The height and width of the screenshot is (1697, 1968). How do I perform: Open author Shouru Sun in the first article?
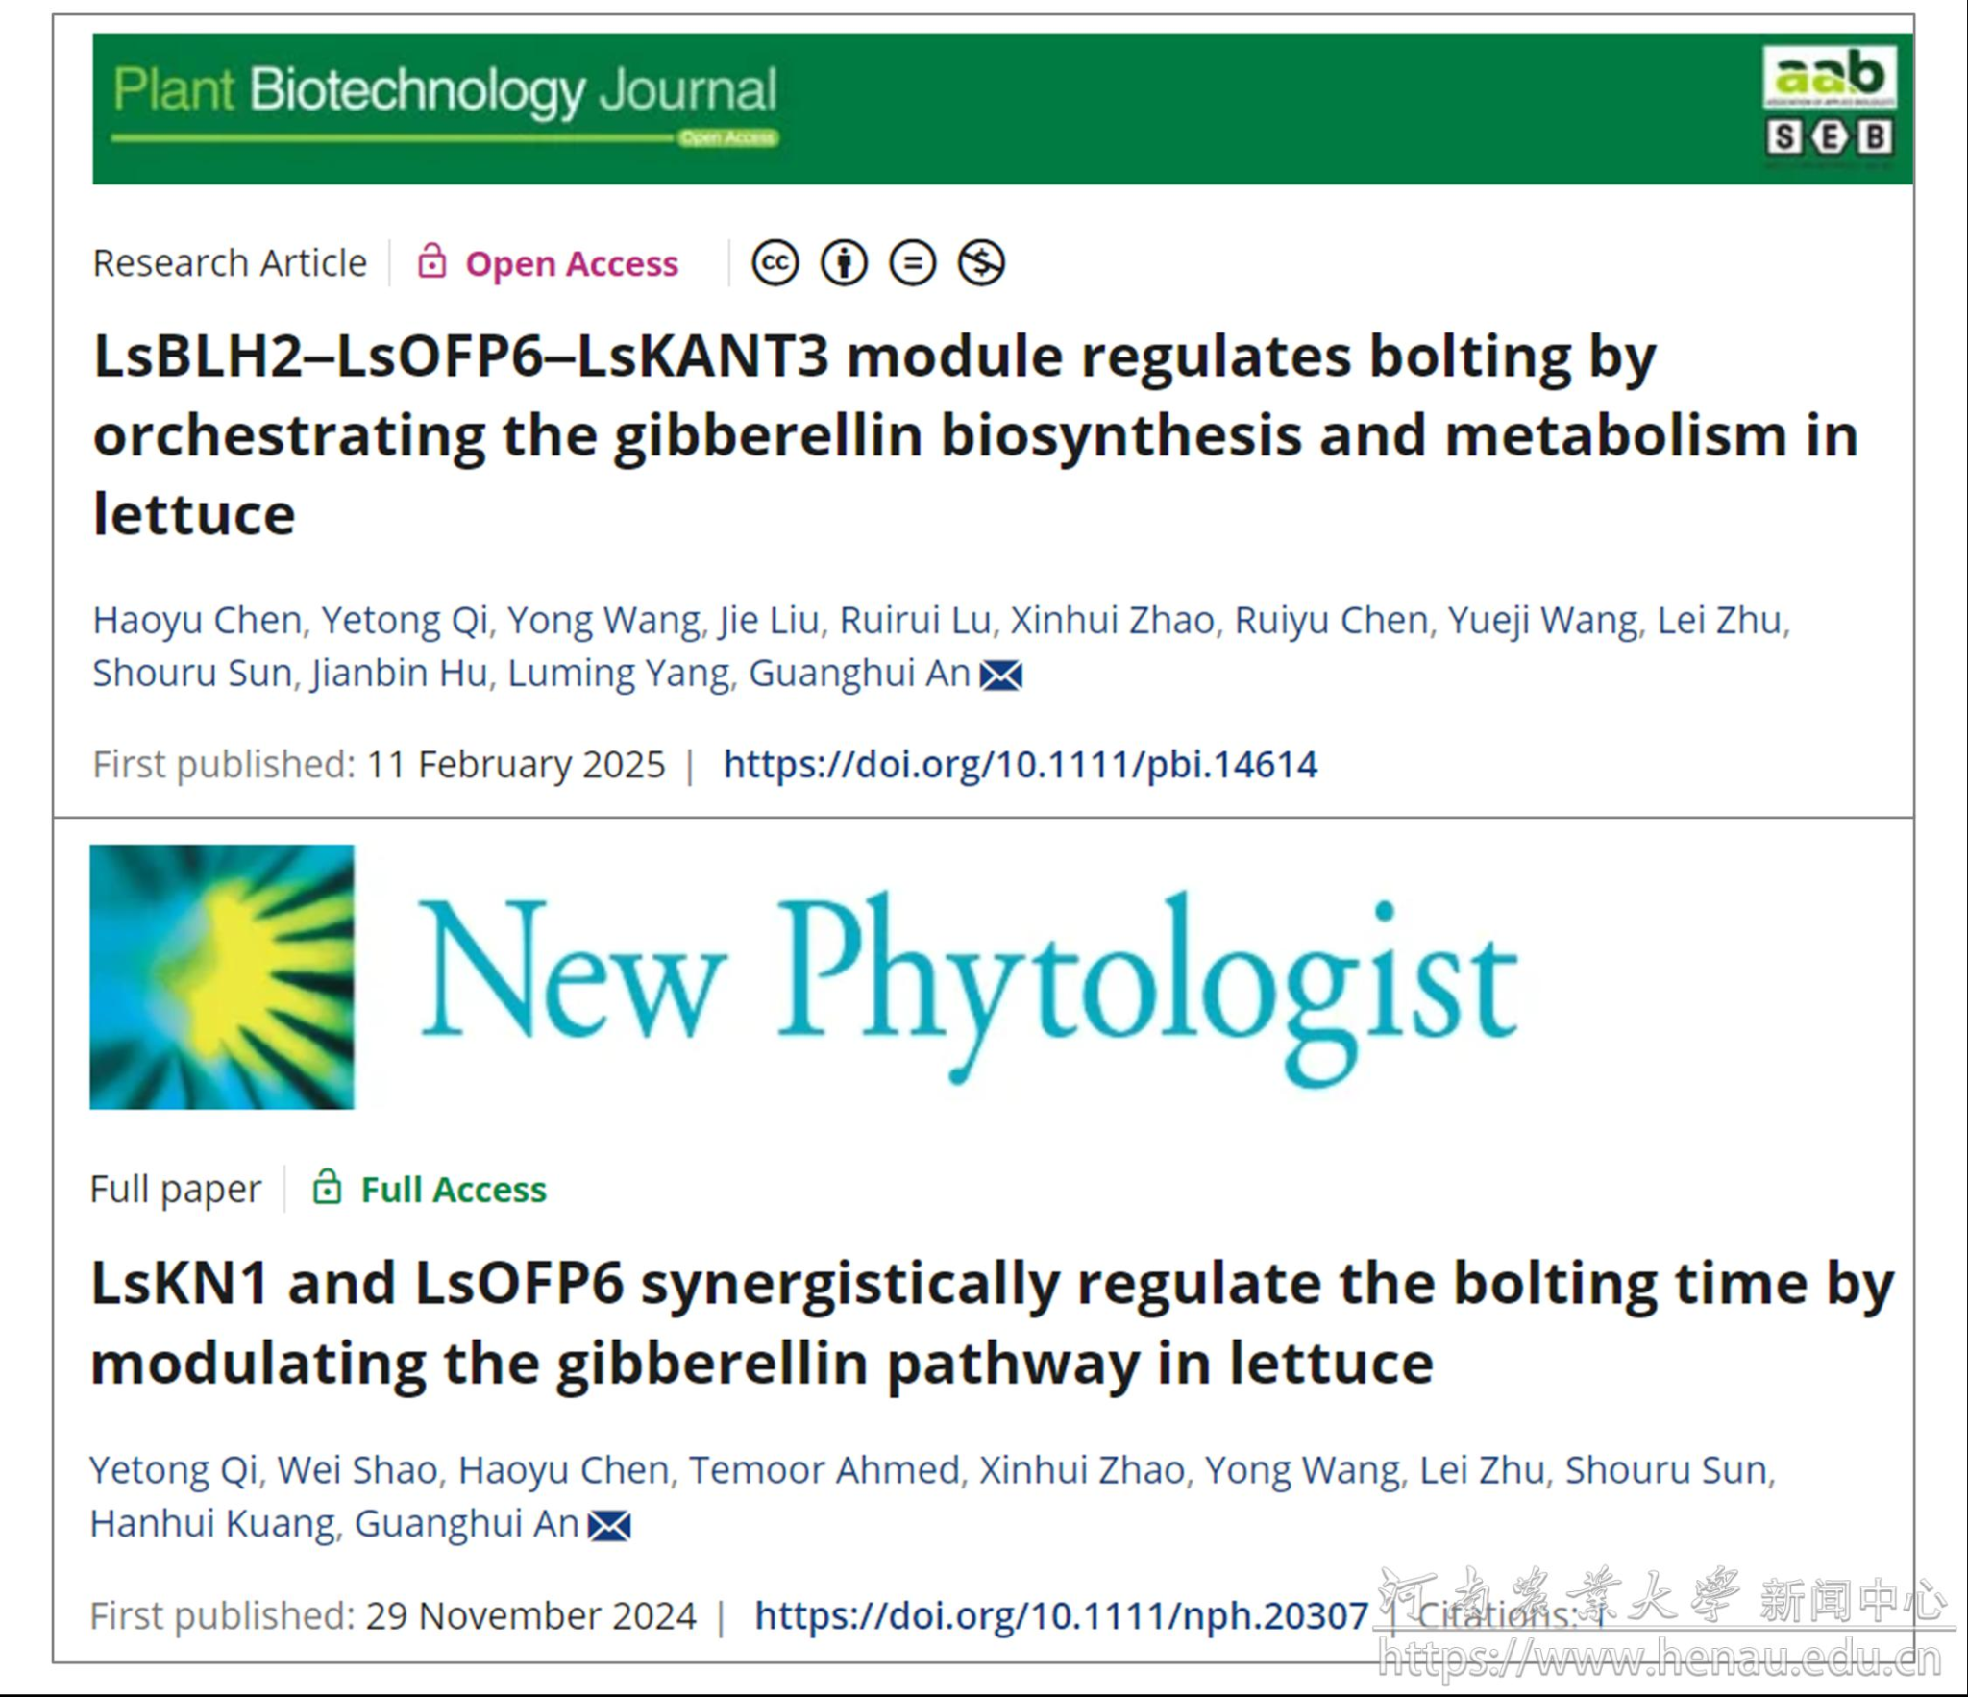click(191, 674)
